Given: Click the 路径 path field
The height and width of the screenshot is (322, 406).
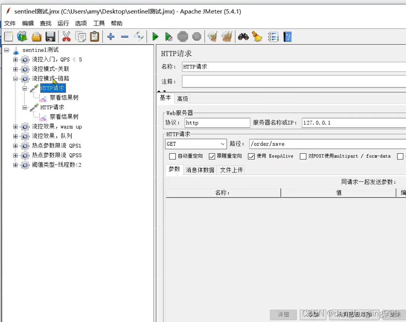Looking at the screenshot, I should pos(328,144).
